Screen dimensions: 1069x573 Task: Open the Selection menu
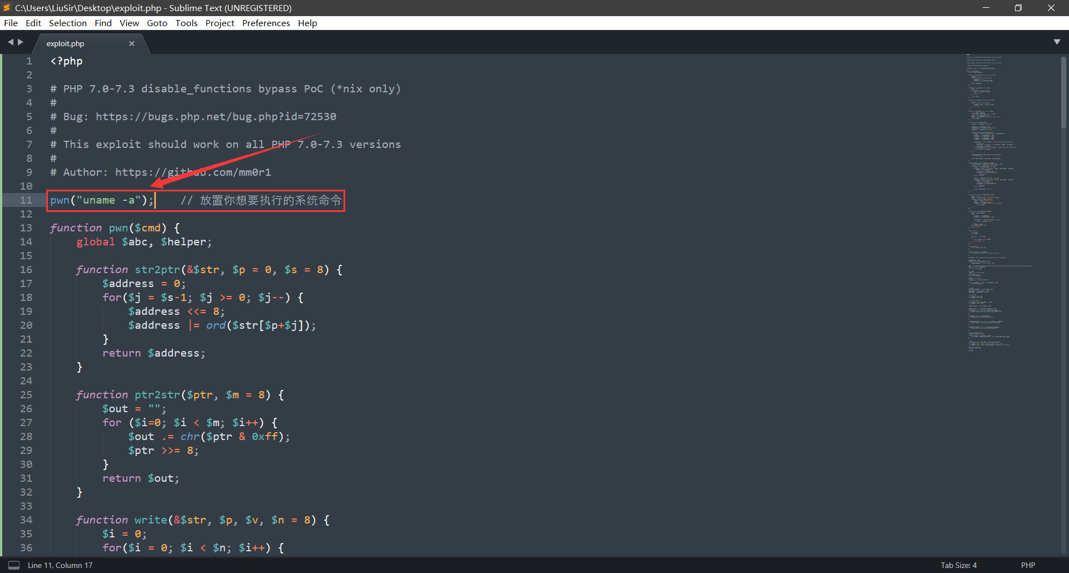(x=68, y=23)
